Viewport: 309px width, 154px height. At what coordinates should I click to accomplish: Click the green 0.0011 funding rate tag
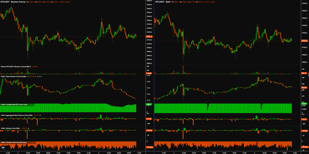coord(149,105)
